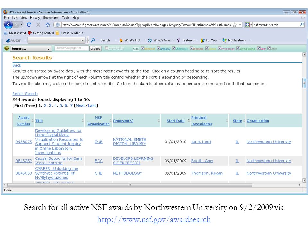Image resolution: width=308 pixels, height=231 pixels.
Task: Uncheck the Anatomy checkbox
Action: [158, 48]
